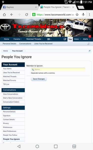
Task: Tap the Chrome home icon
Action: [x=4, y=15]
